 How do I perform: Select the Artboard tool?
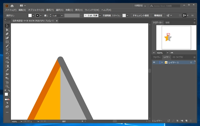click(7, 82)
